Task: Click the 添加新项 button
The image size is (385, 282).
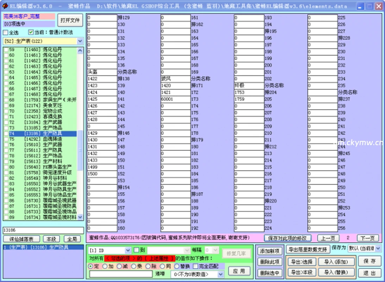Action: pyautogui.click(x=270, y=251)
